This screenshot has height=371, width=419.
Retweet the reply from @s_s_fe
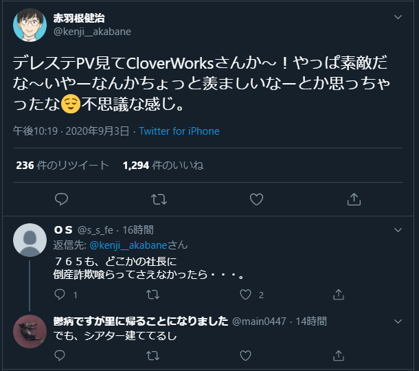(153, 295)
